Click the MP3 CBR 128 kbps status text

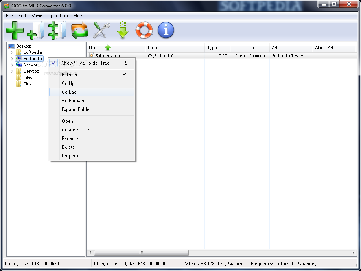pyautogui.click(x=250, y=264)
